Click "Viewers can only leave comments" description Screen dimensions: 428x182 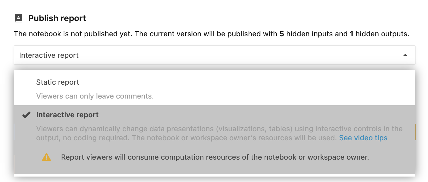tap(95, 96)
